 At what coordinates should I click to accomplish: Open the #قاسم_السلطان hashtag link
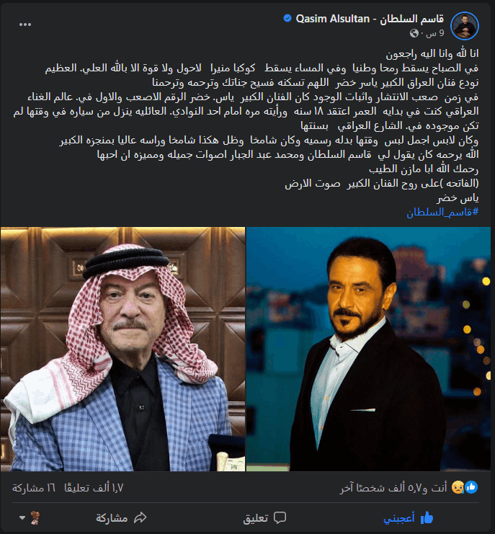point(442,212)
